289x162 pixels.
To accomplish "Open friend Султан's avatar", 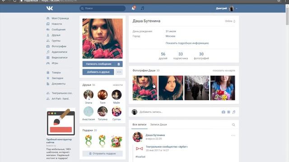I will click(117, 111).
